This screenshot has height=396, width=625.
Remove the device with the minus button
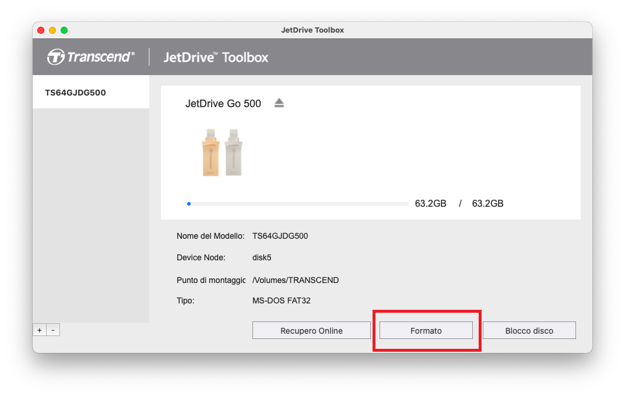pyautogui.click(x=53, y=330)
